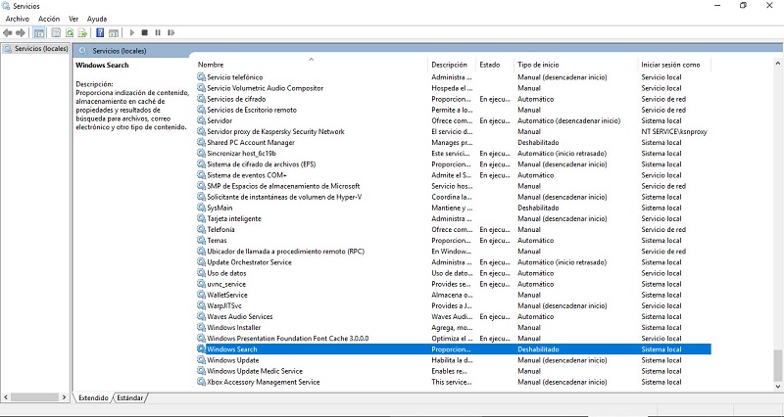Click the gear icon beside Shared PC Account Manager
The image size is (784, 417).
pyautogui.click(x=201, y=142)
